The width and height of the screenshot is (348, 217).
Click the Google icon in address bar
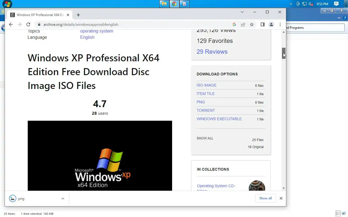(x=234, y=24)
